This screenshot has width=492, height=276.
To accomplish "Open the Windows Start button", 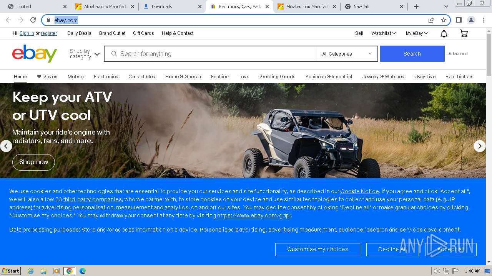I will coord(11,271).
